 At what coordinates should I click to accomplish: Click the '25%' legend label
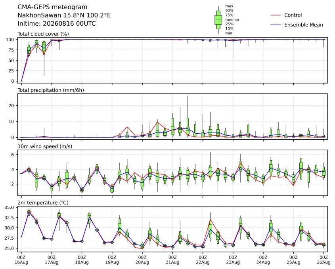pos(229,24)
